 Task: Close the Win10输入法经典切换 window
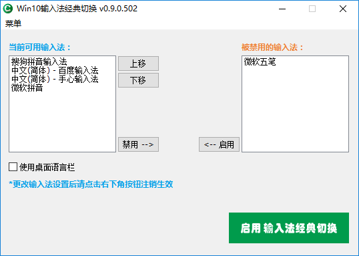[x=343, y=9]
